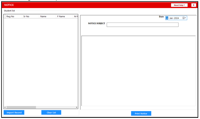Click the partially visible M N column header
The height and width of the screenshot is (119, 200).
click(x=76, y=16)
